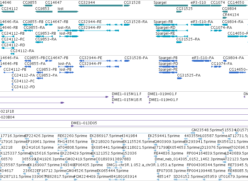
Task: Open the eIF3-S10 gene label
Action: point(198,3)
